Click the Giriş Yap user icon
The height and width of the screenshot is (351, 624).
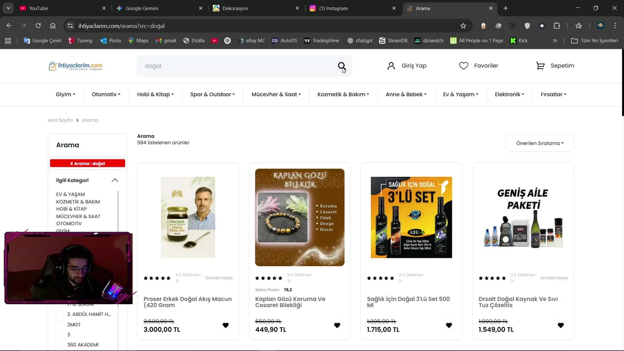coord(391,66)
